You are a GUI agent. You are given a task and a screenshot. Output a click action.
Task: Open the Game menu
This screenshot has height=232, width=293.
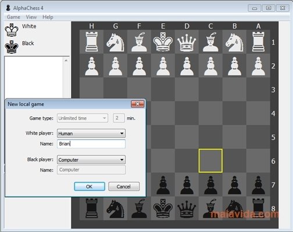(13, 17)
